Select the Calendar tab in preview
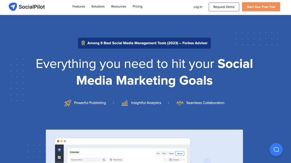The width and height of the screenshot is (291, 163). tap(75, 152)
